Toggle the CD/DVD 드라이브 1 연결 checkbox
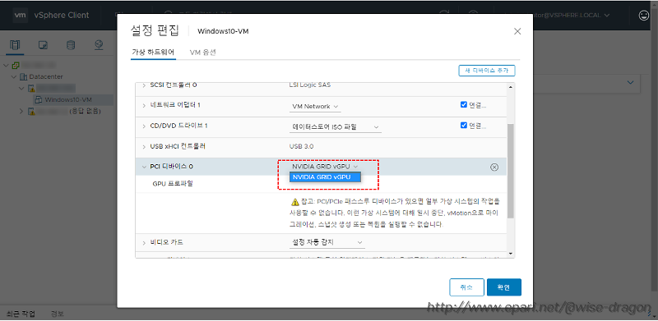 click(464, 125)
